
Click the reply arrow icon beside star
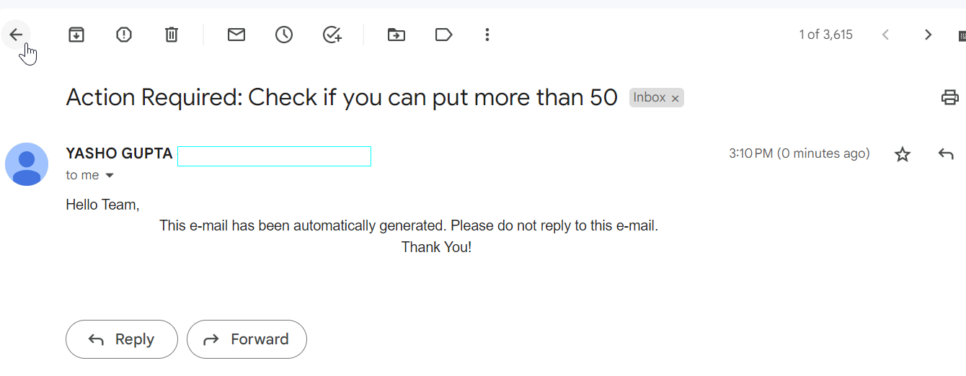point(946,154)
